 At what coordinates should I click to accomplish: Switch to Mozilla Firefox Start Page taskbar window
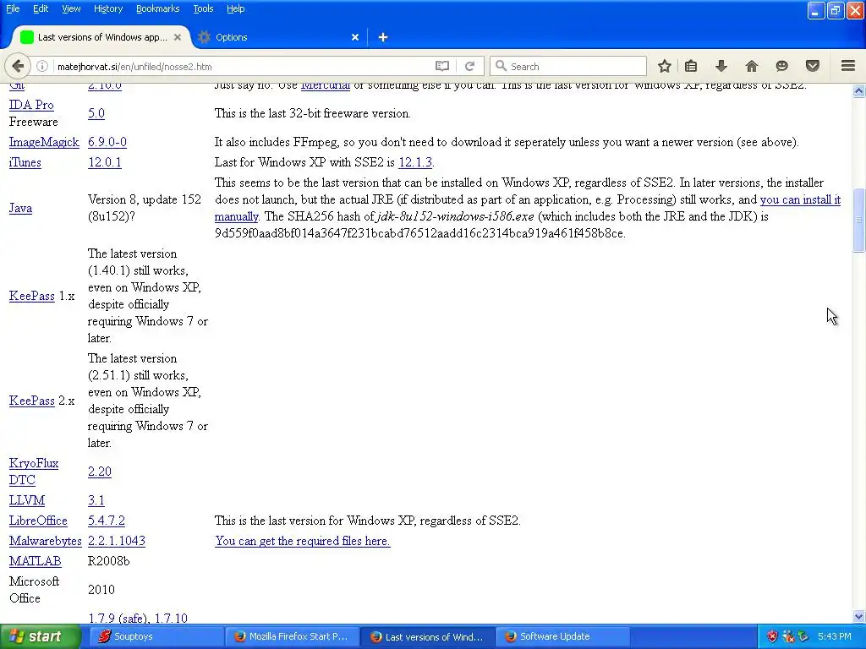(x=292, y=637)
